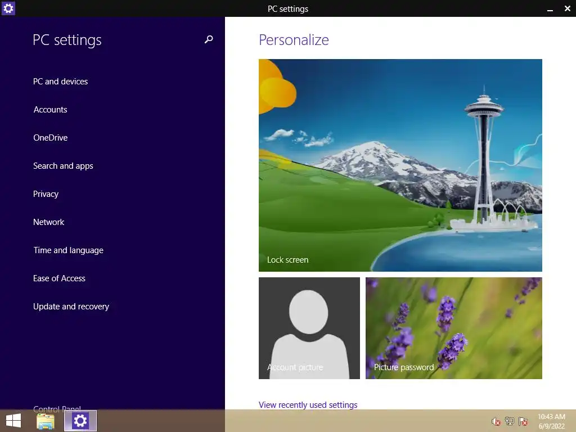Select Search and apps

[63, 166]
